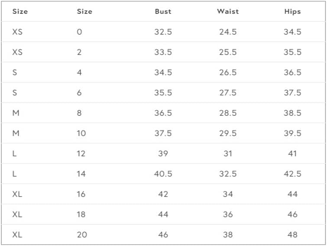Click the numeric size 16 cell
327x246 pixels.
pos(81,194)
